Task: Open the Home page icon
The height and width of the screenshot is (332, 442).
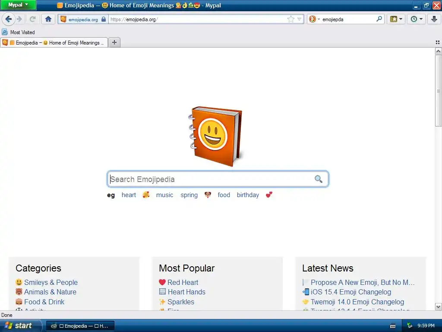Action: click(48, 19)
